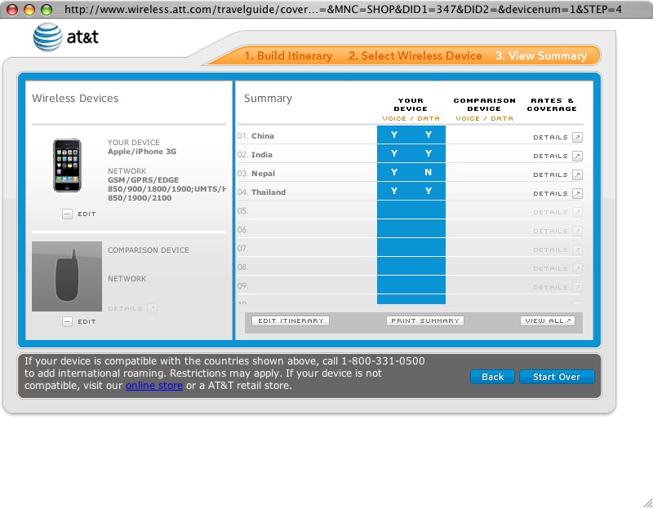Click the minus icon beside comparison device's Edit
The width and height of the screenshot is (653, 508).
tap(67, 321)
